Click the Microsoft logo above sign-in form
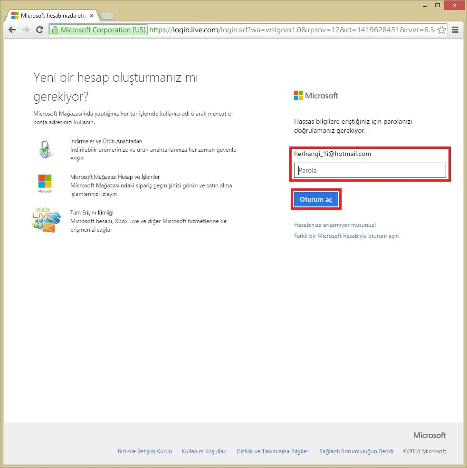This screenshot has height=468, width=467. pos(316,96)
